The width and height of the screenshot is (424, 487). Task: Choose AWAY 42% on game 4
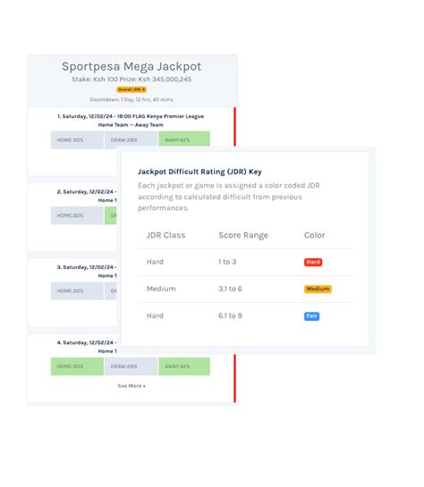(184, 366)
